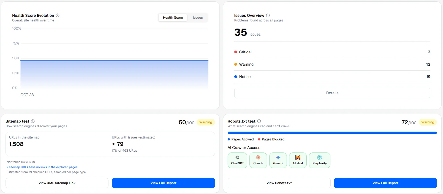Screen dimensions: 443x194
Task: Click the Pages Allowed legend label
Action: pyautogui.click(x=242, y=139)
